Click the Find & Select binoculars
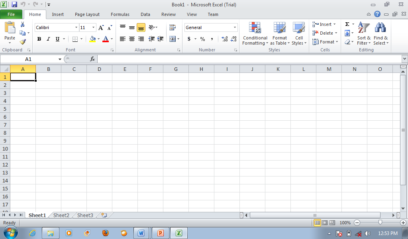The height and width of the screenshot is (239, 408). click(x=381, y=34)
